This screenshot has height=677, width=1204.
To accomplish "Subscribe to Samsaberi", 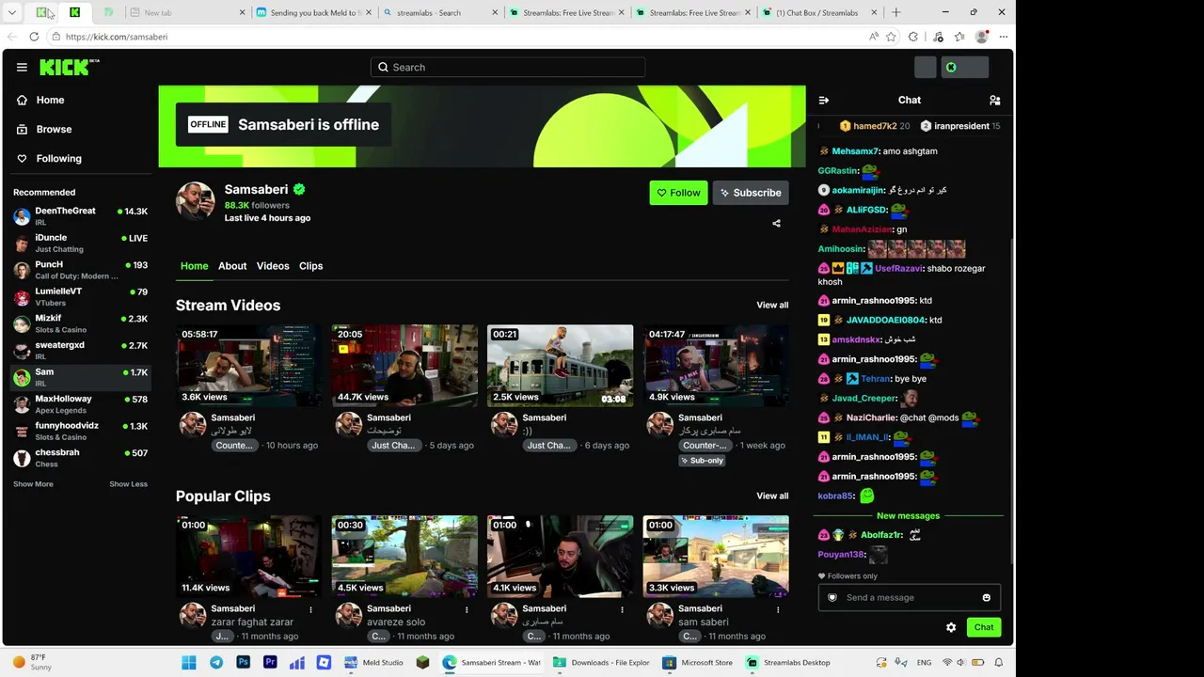I will tap(751, 193).
